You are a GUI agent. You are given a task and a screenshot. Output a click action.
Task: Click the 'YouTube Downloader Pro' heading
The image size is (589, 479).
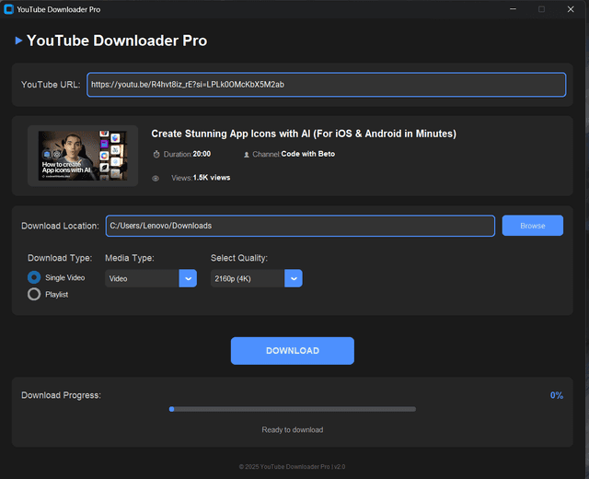click(117, 41)
